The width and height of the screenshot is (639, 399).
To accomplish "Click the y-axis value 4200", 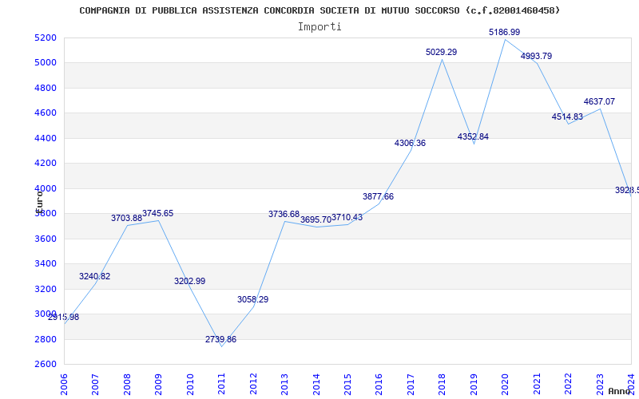I will [x=45, y=164].
